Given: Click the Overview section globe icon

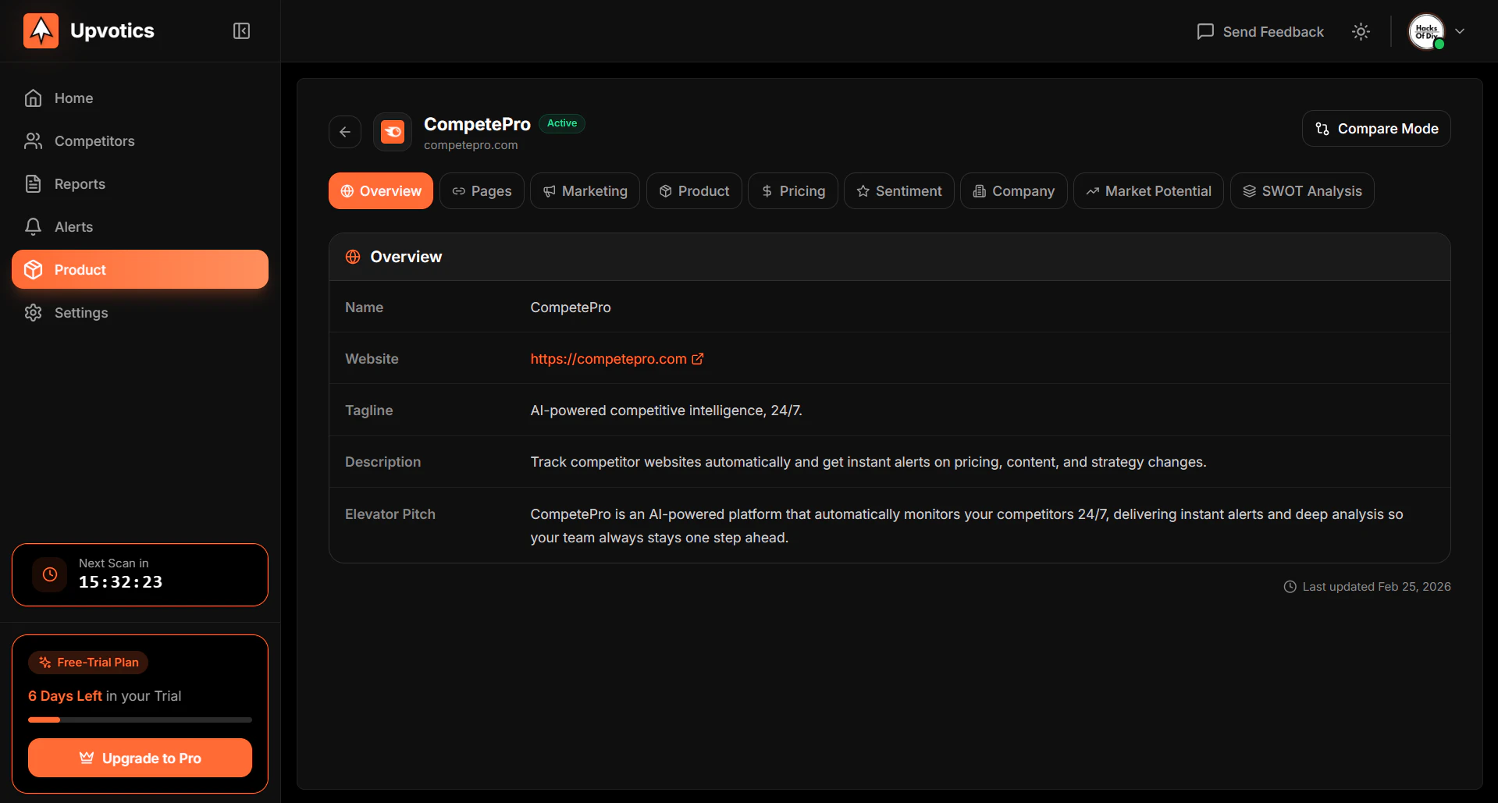Looking at the screenshot, I should (353, 257).
